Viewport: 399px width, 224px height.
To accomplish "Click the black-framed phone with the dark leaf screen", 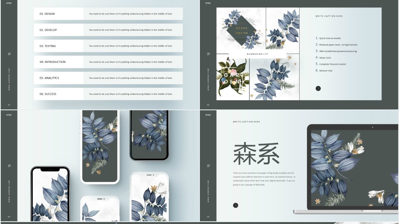I will coord(149,135).
